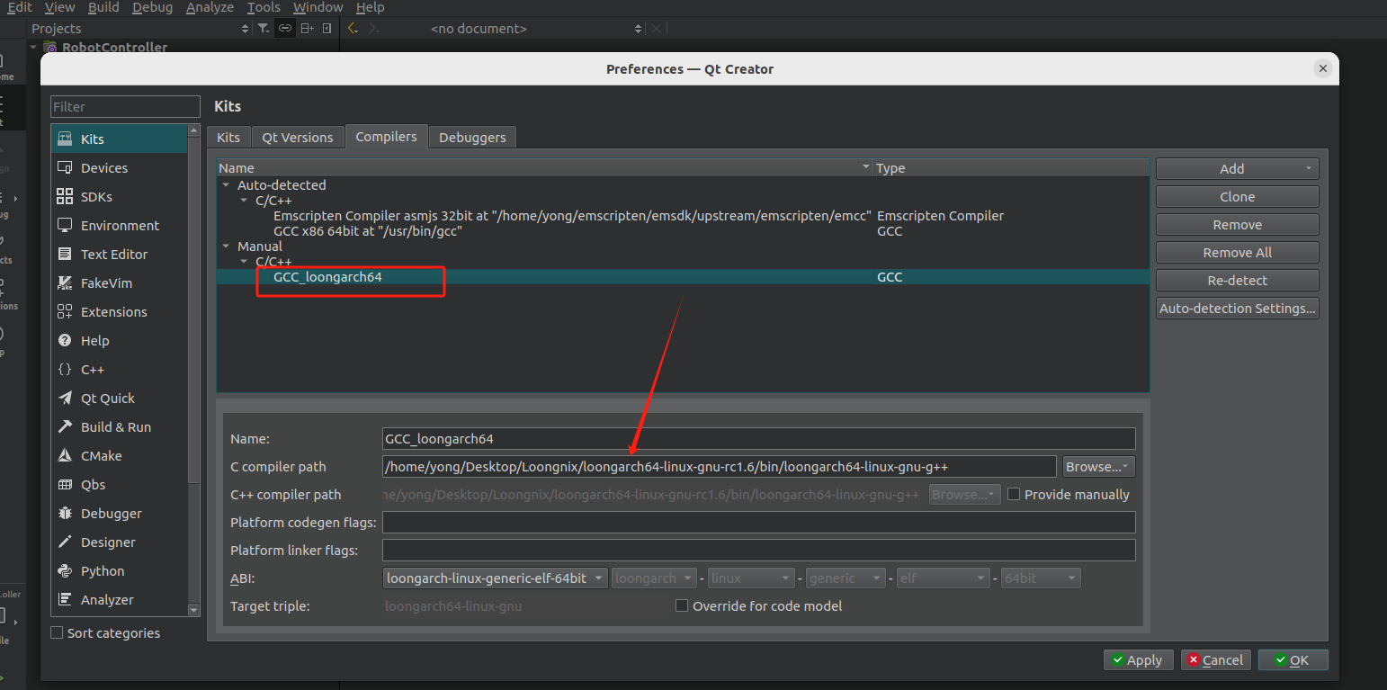Click the Cancel button
This screenshot has width=1387, height=690.
(1216, 660)
